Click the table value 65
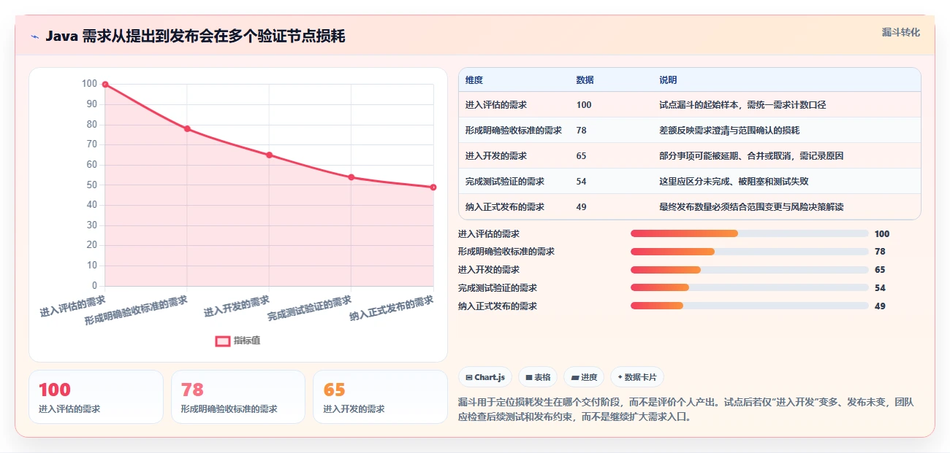 pos(581,156)
